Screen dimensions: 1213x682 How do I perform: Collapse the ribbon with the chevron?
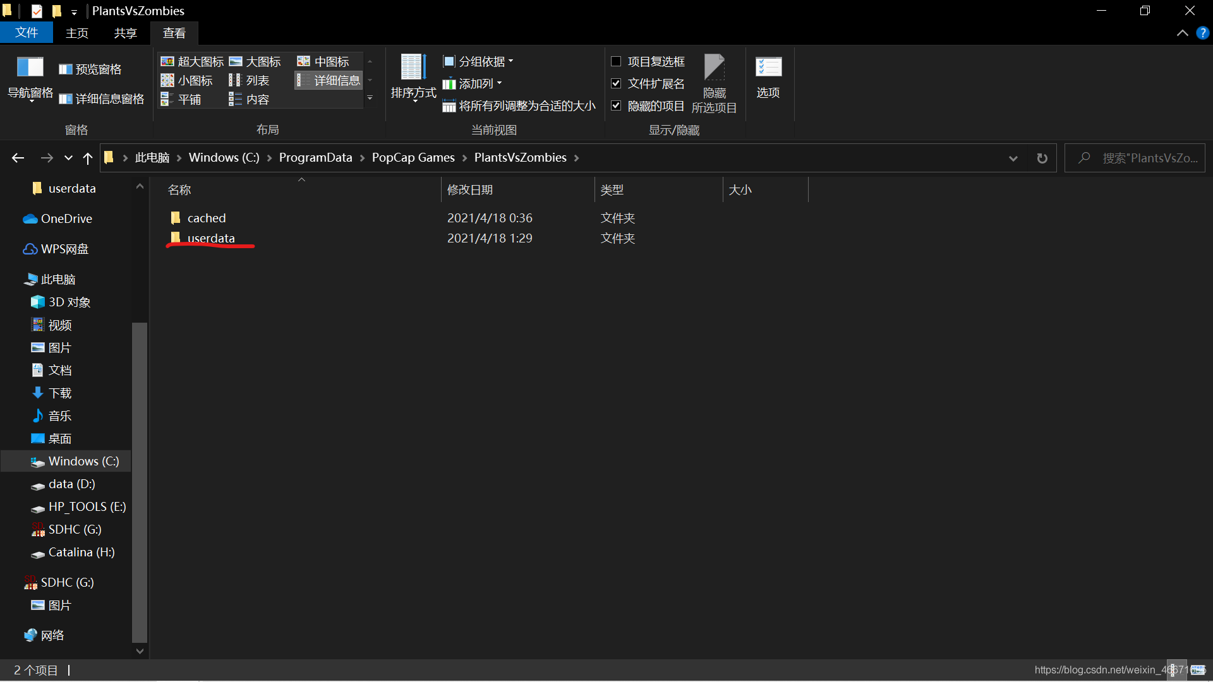click(x=1182, y=33)
